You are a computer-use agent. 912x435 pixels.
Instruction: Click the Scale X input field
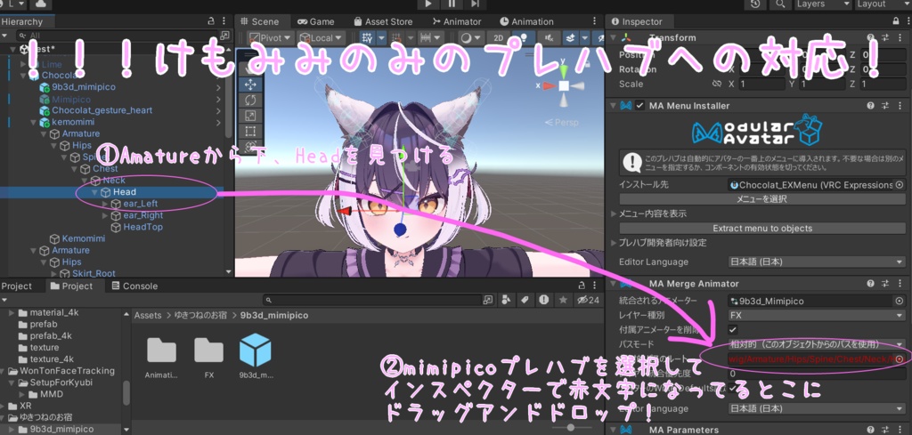(x=764, y=84)
